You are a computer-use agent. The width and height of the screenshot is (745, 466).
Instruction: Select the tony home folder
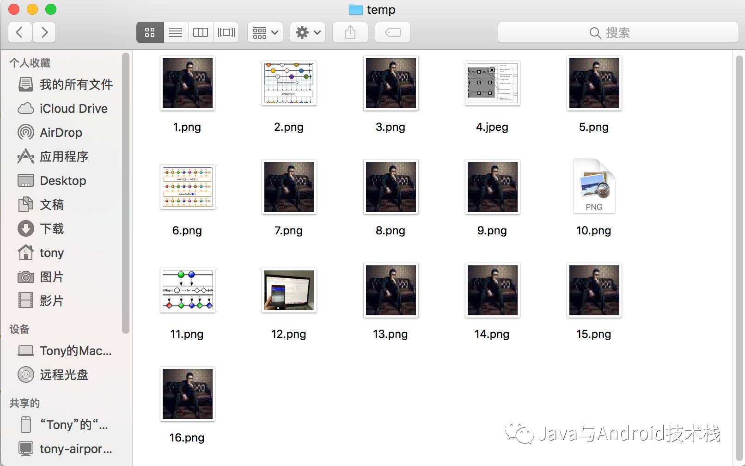(66, 252)
